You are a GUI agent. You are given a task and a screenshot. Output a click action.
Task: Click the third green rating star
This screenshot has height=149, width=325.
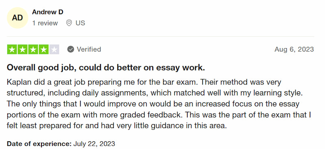click(33, 49)
